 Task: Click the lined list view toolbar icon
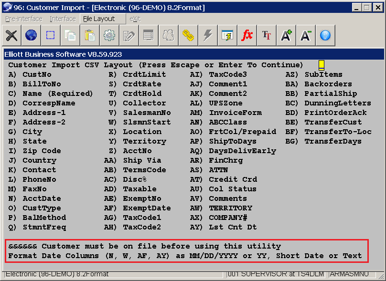[x=149, y=35]
